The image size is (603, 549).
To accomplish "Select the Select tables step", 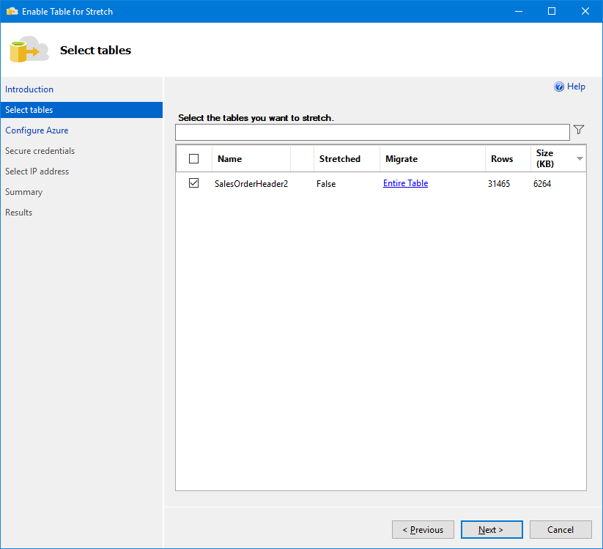I will tap(81, 110).
